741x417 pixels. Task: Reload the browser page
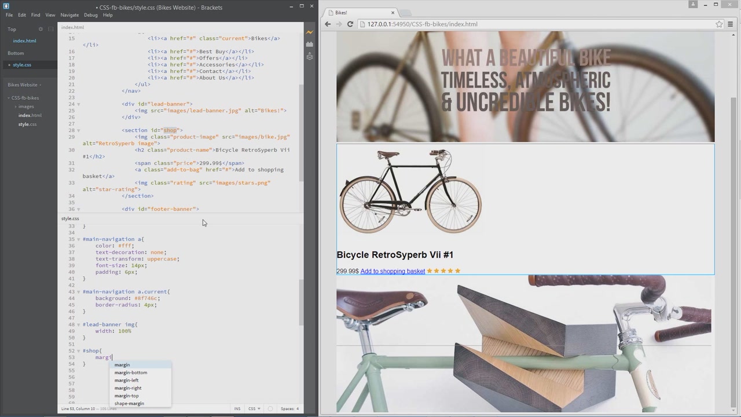[x=350, y=24]
